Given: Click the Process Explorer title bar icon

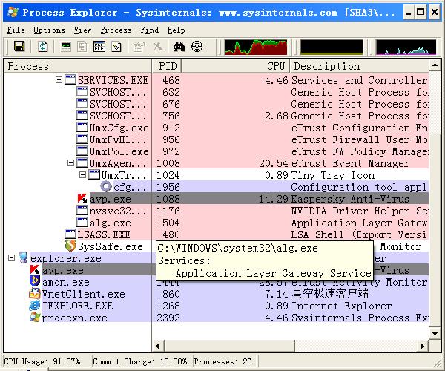Looking at the screenshot, I should [x=13, y=12].
